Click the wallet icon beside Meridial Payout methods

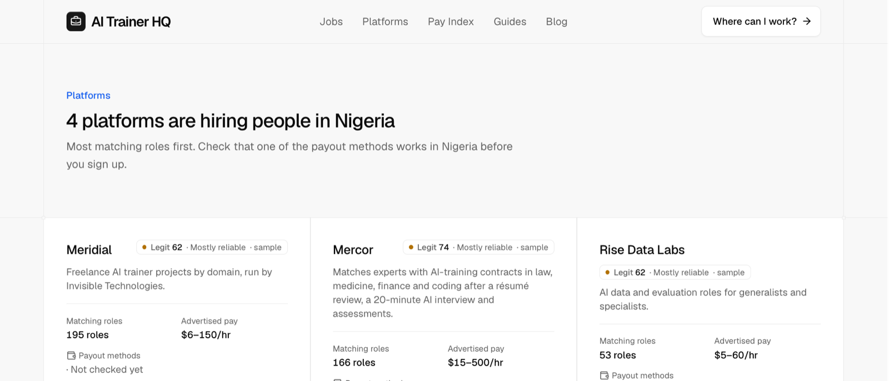click(71, 355)
